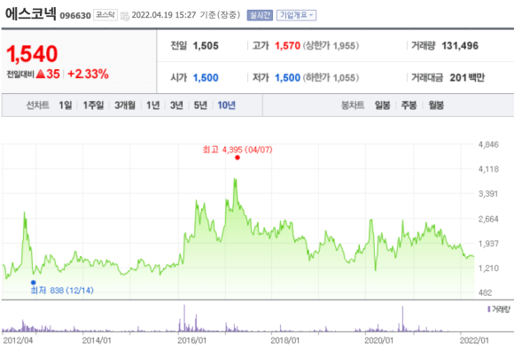Click the current price 1,540
514x350 pixels.
(32, 54)
